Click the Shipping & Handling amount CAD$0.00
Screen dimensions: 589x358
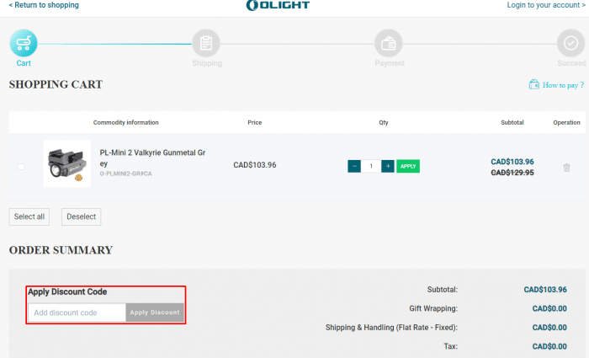tap(549, 328)
